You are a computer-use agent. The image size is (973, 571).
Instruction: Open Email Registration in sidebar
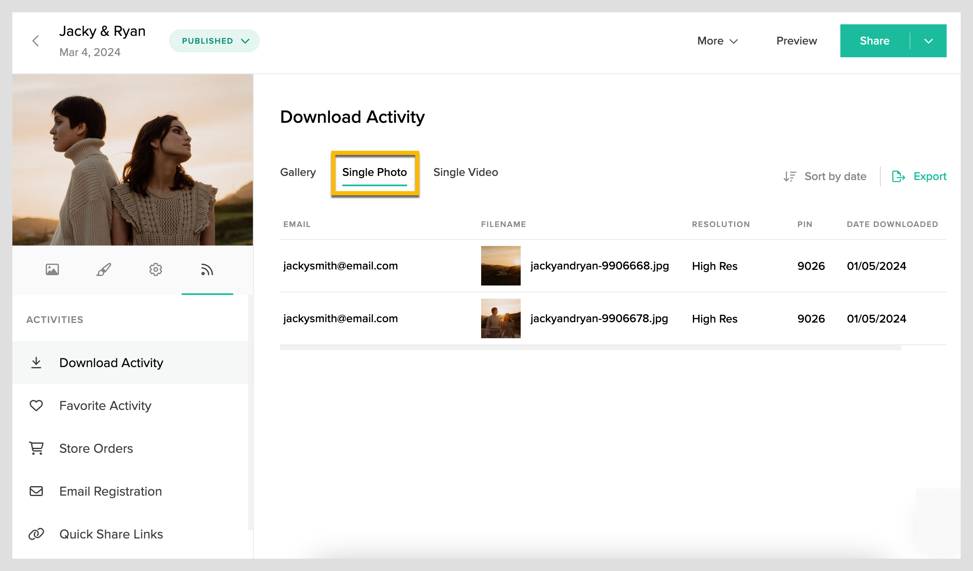point(110,491)
